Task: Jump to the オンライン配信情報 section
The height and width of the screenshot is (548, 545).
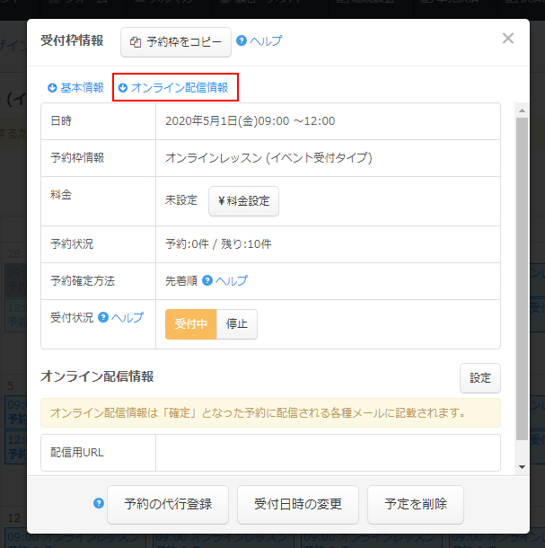Action: click(179, 88)
